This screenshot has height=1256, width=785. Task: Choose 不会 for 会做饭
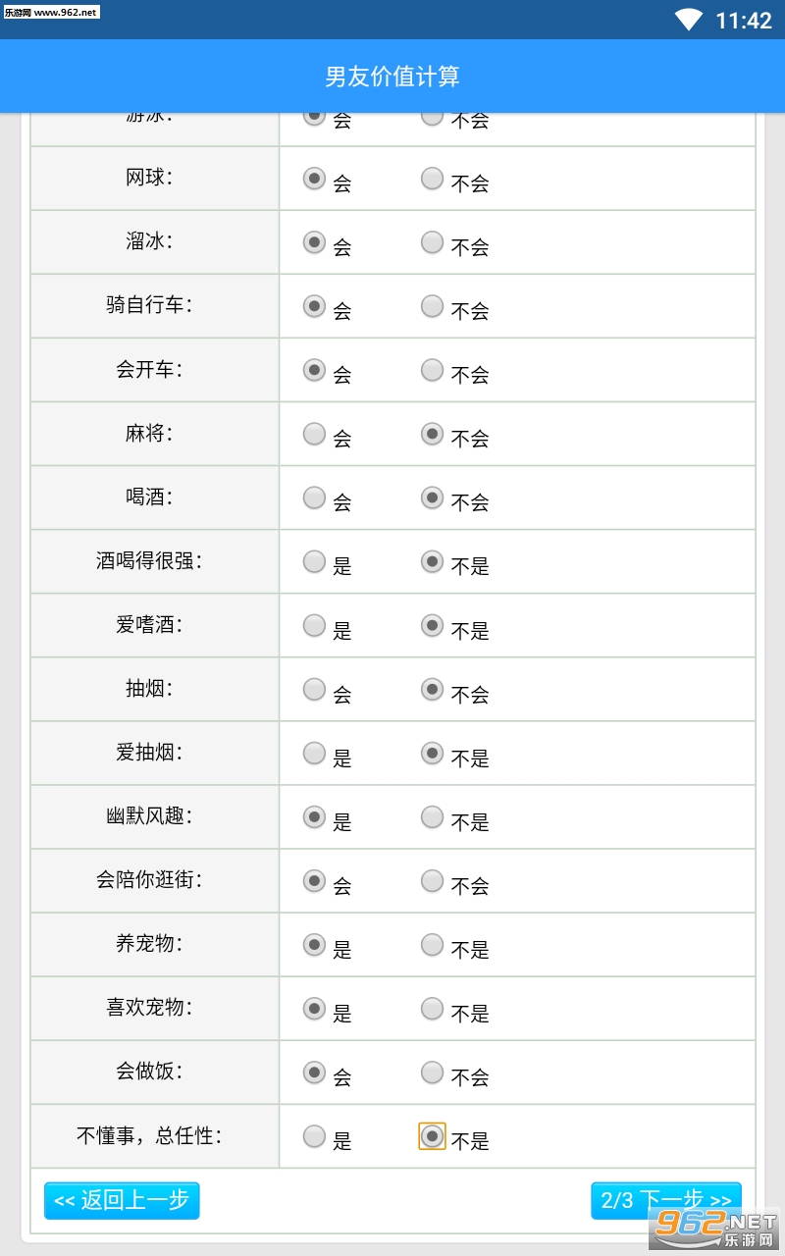(432, 1073)
